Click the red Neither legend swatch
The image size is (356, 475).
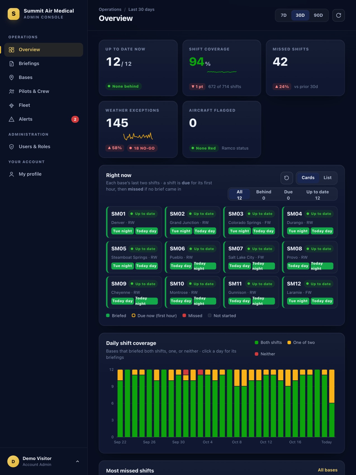[257, 354]
